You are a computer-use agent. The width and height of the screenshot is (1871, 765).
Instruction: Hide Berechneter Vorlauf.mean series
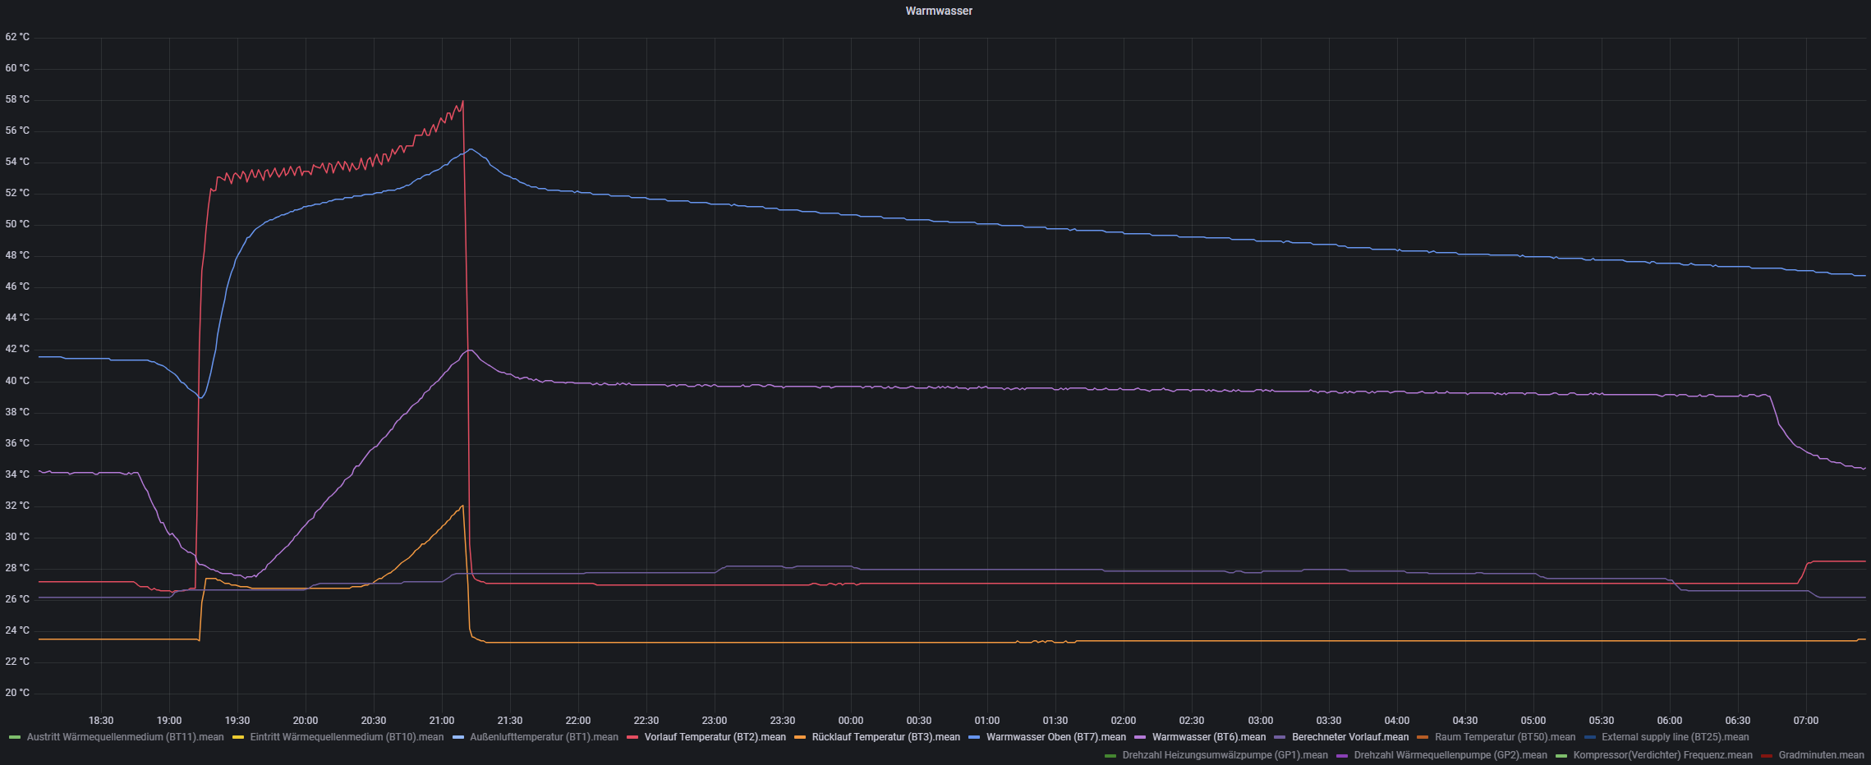click(1350, 737)
